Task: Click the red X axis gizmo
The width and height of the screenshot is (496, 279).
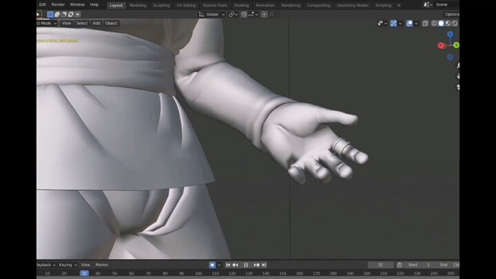Action: point(441,45)
